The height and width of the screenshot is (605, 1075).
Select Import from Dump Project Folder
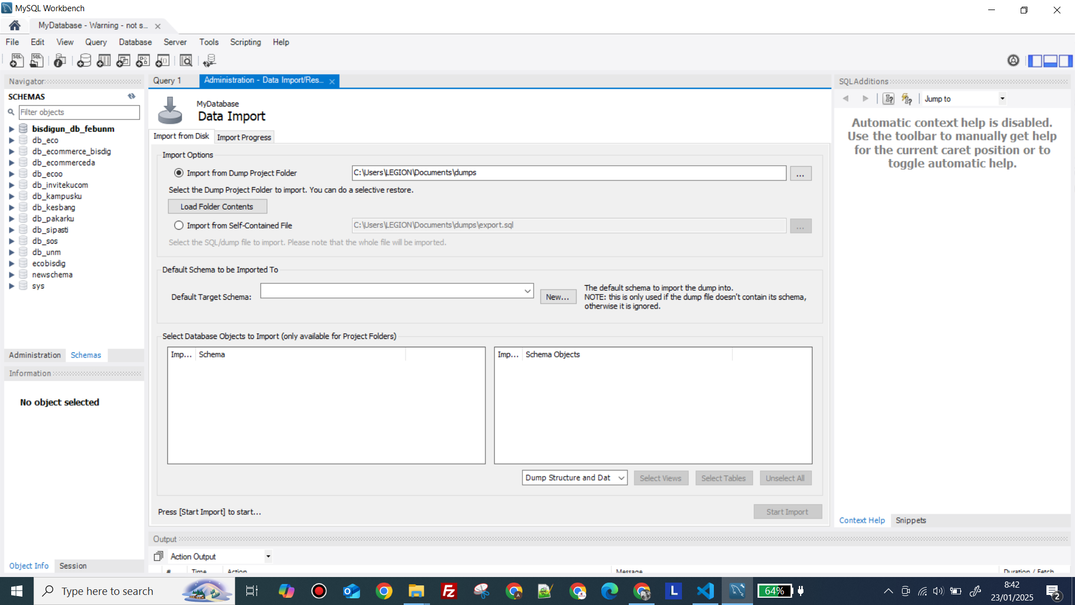click(179, 173)
